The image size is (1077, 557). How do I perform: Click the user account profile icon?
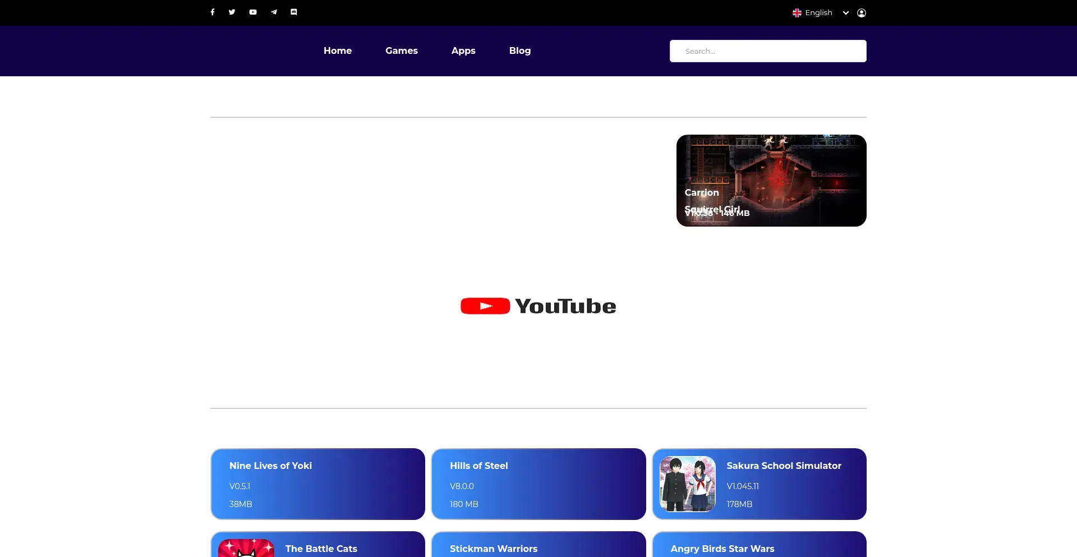pos(862,13)
